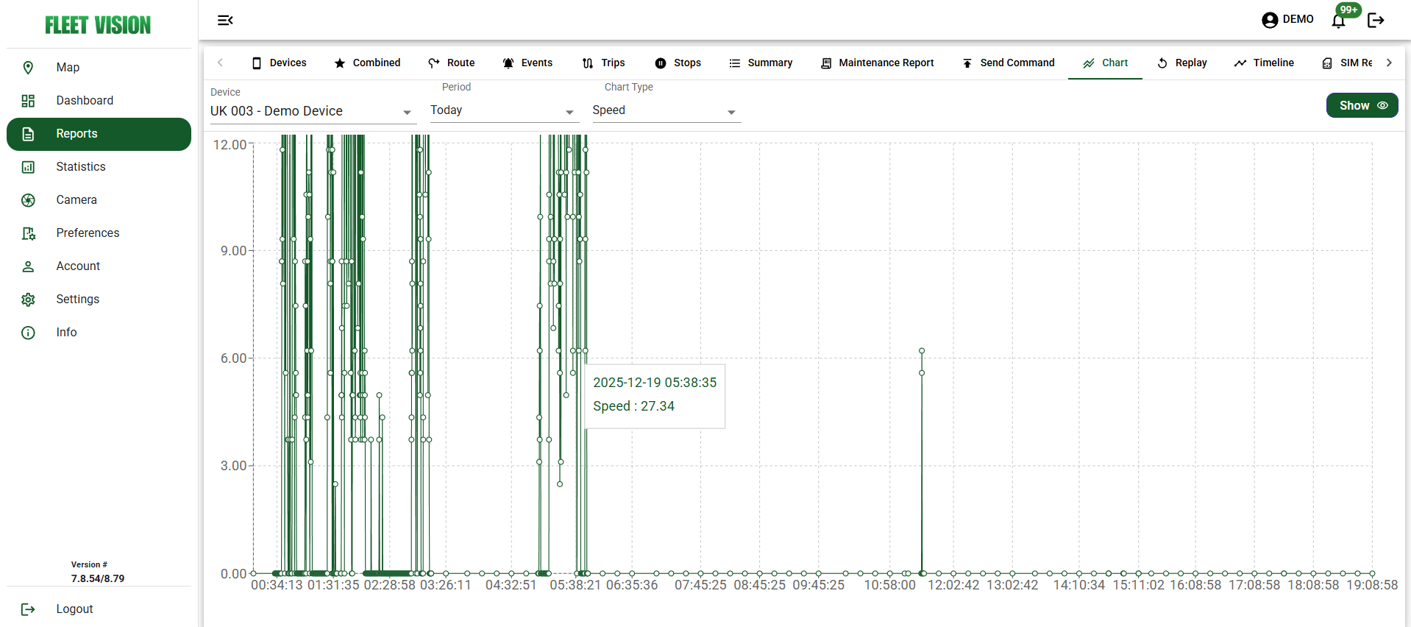This screenshot has width=1411, height=627.
Task: Switch to the Maintenance Report tab
Action: tap(878, 63)
